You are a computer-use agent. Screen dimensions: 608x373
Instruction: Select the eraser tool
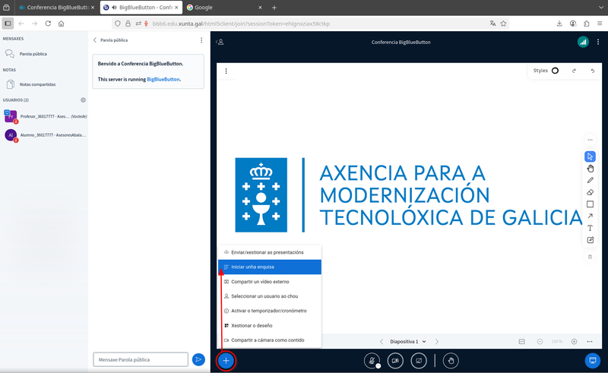591,193
